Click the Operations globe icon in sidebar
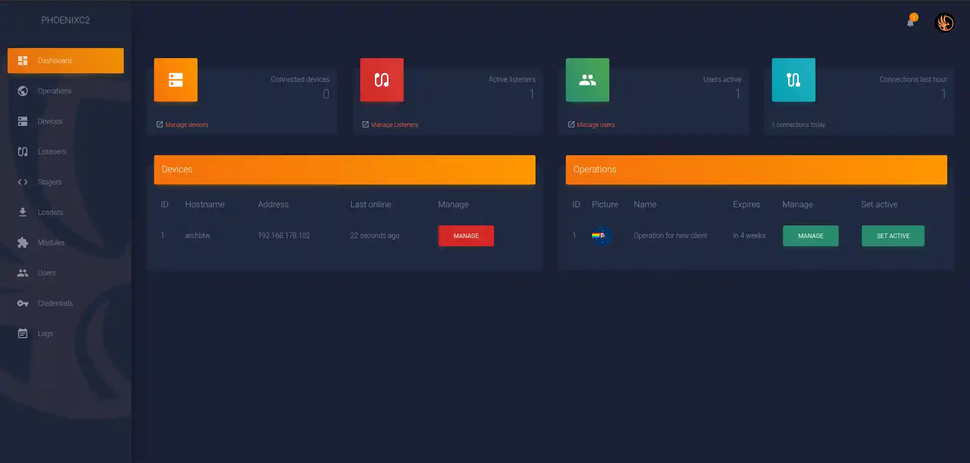The image size is (970, 463). click(23, 91)
